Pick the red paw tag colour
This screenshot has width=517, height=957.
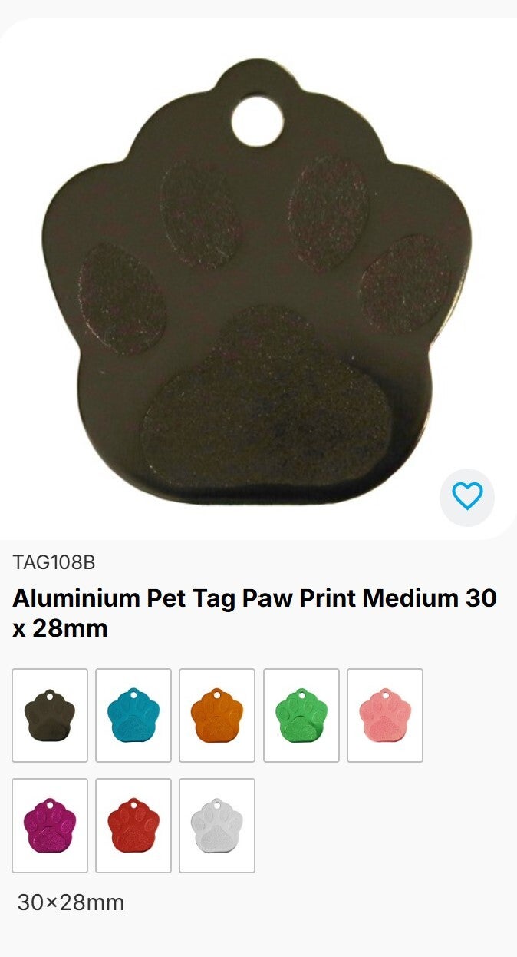click(133, 826)
